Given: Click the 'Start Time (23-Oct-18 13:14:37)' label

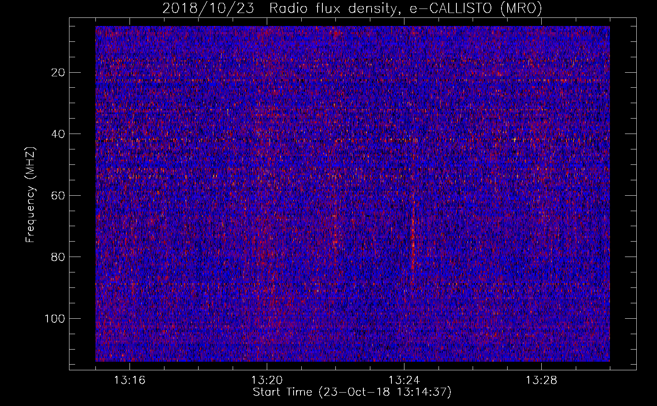Looking at the screenshot, I should (x=352, y=392).
